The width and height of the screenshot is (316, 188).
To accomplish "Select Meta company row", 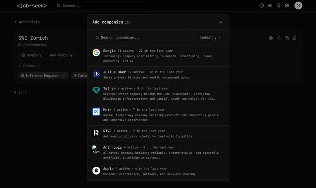I will (158, 115).
